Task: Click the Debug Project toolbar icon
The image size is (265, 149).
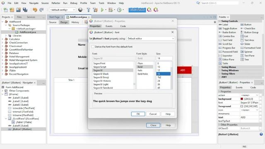Action: [x=111, y=10]
